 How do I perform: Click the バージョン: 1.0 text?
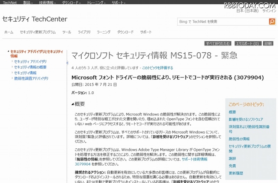83,93
